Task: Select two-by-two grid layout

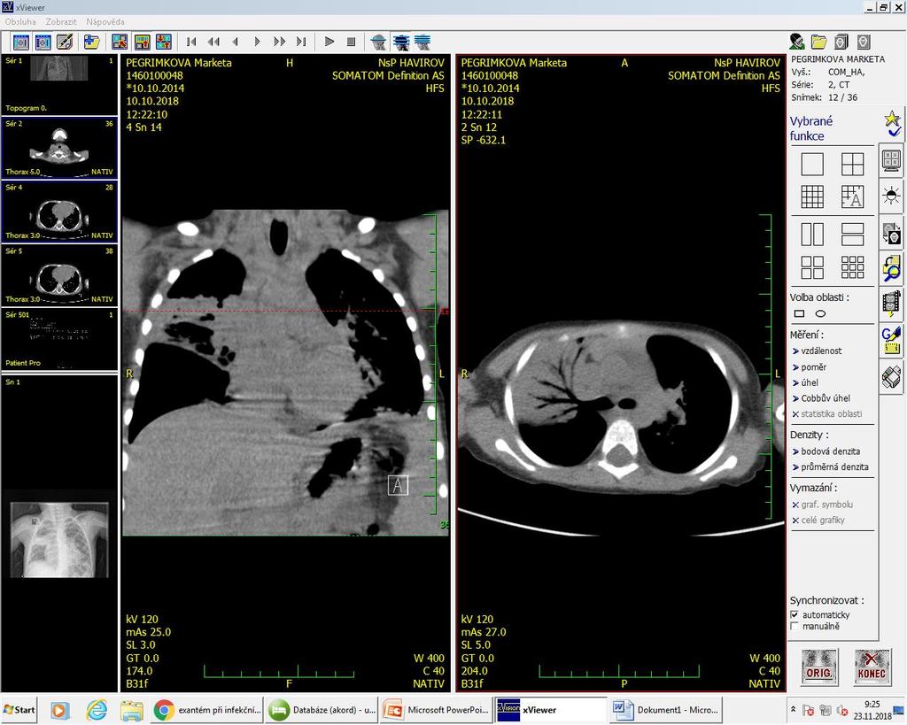Action: (x=853, y=164)
